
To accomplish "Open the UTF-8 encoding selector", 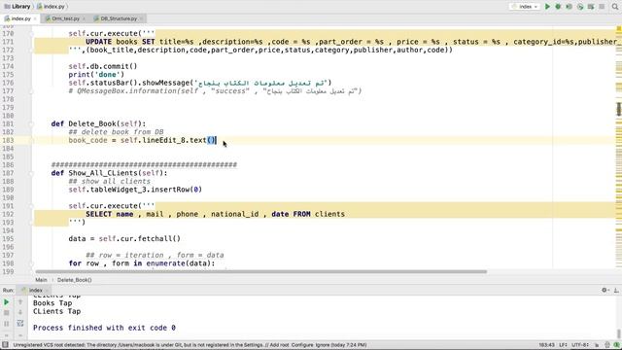I will 580,345.
